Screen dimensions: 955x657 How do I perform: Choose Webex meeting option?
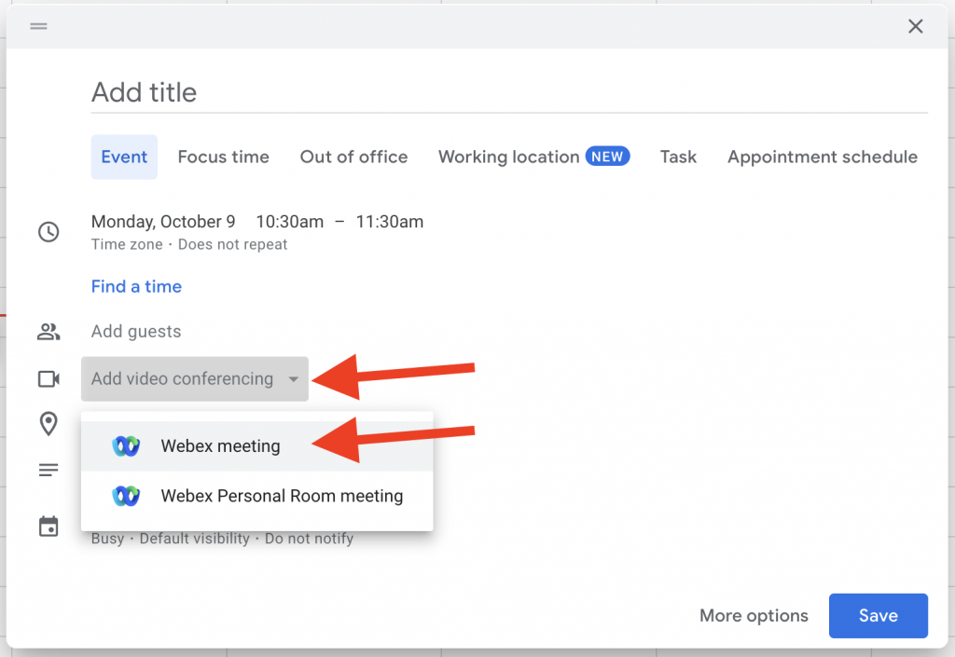point(257,445)
